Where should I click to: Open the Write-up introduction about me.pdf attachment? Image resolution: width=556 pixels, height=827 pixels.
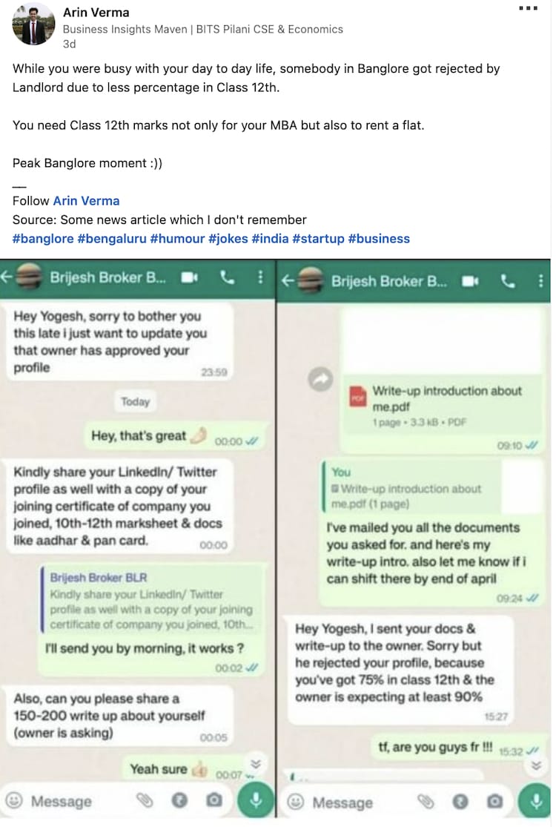(442, 406)
